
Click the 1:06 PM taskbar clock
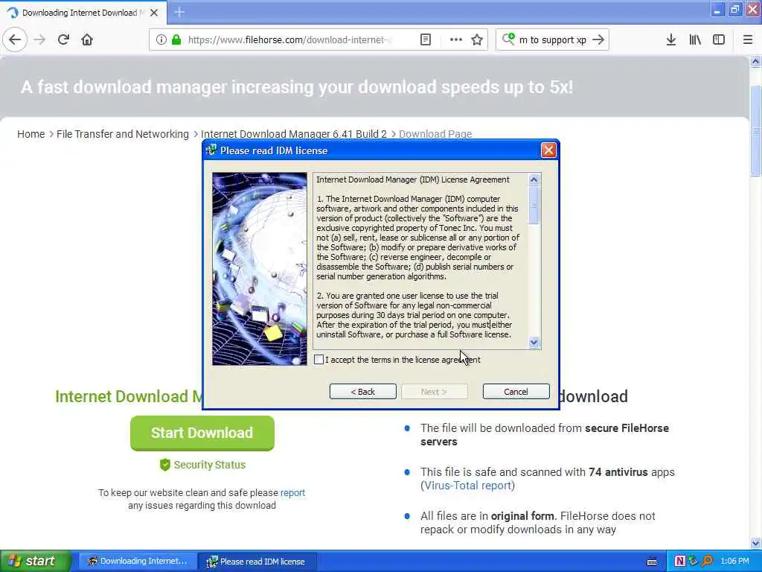coord(734,562)
